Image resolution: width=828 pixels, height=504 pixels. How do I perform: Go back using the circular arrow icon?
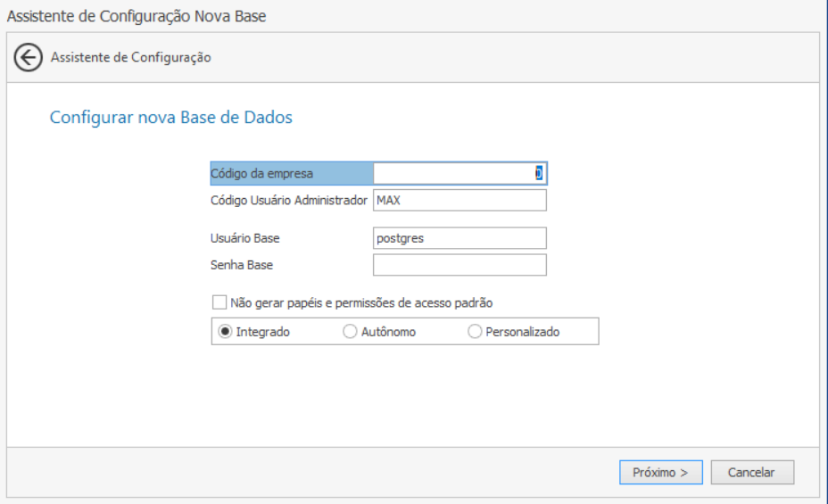click(28, 57)
